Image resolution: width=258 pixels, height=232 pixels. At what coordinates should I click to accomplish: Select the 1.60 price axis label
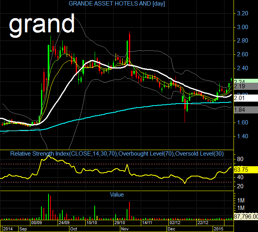(x=242, y=122)
